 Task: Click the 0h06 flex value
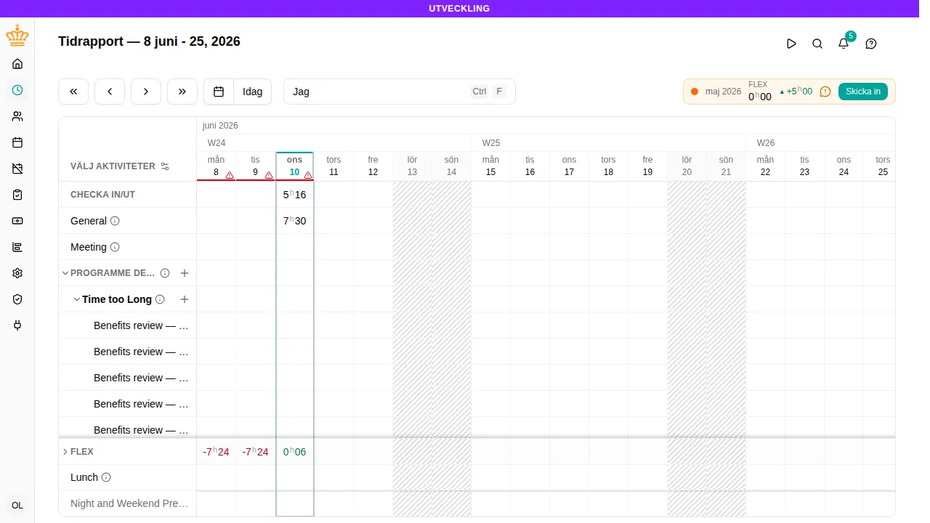(x=295, y=452)
